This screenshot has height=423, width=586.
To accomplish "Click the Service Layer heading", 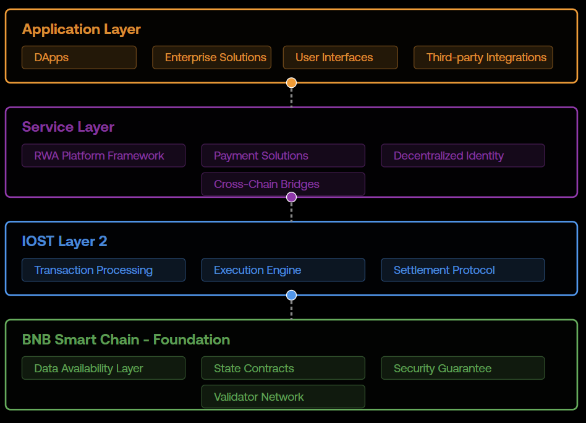I will pos(68,127).
